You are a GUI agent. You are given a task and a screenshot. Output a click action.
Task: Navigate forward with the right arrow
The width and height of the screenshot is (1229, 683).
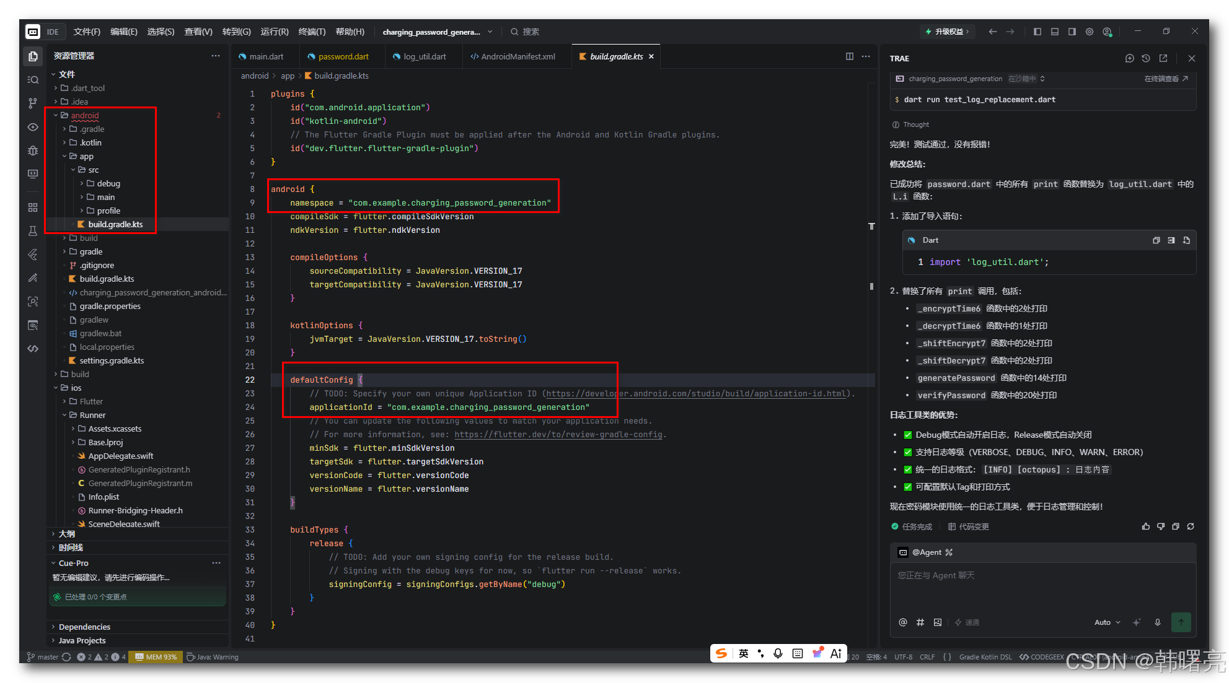click(1010, 32)
